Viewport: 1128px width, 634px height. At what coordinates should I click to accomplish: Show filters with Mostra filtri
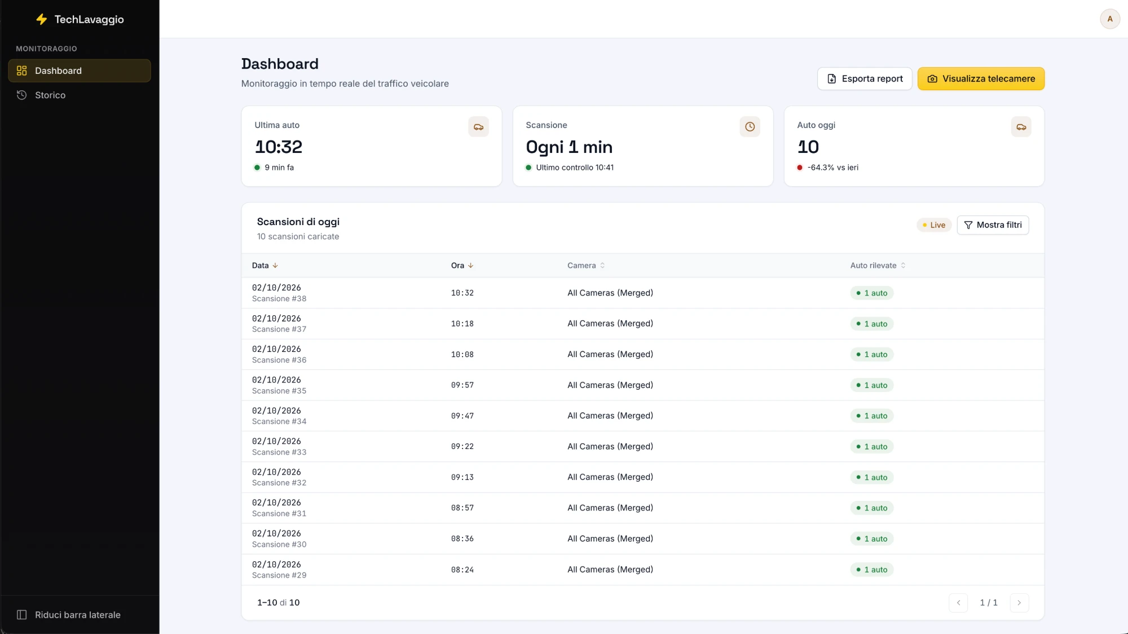tap(993, 225)
